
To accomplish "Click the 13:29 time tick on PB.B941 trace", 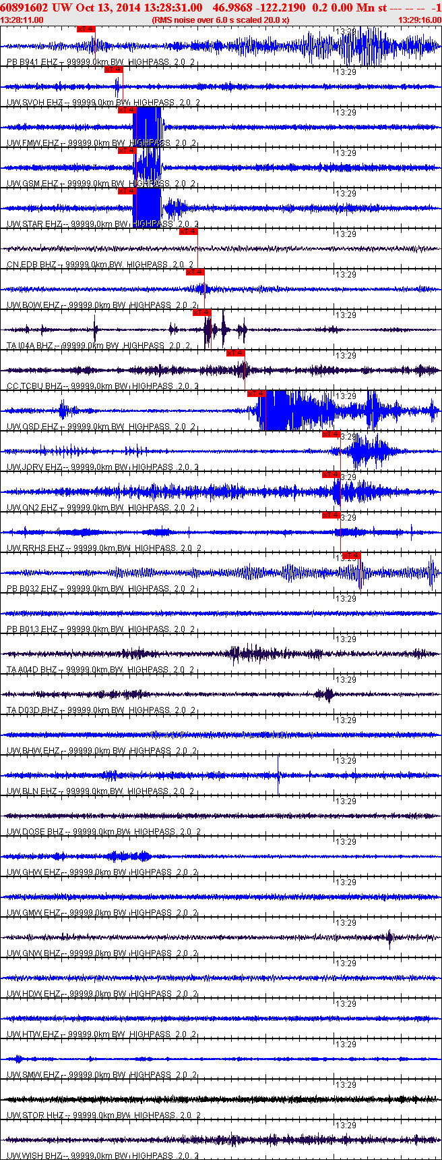I will tap(346, 32).
